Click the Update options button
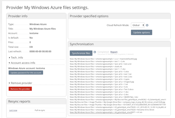Image resolution: width=175 pixels, height=118 pixels. 141,32
